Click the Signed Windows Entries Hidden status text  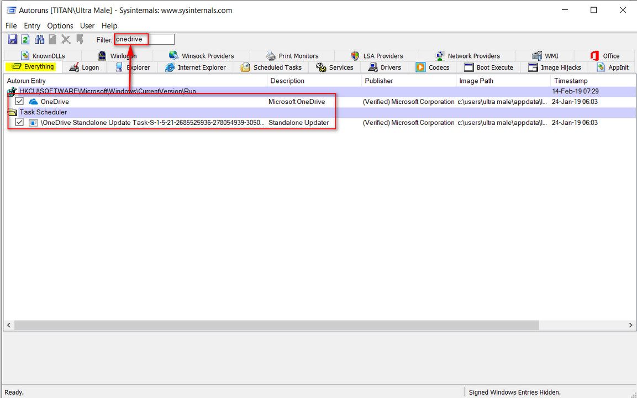click(515, 392)
